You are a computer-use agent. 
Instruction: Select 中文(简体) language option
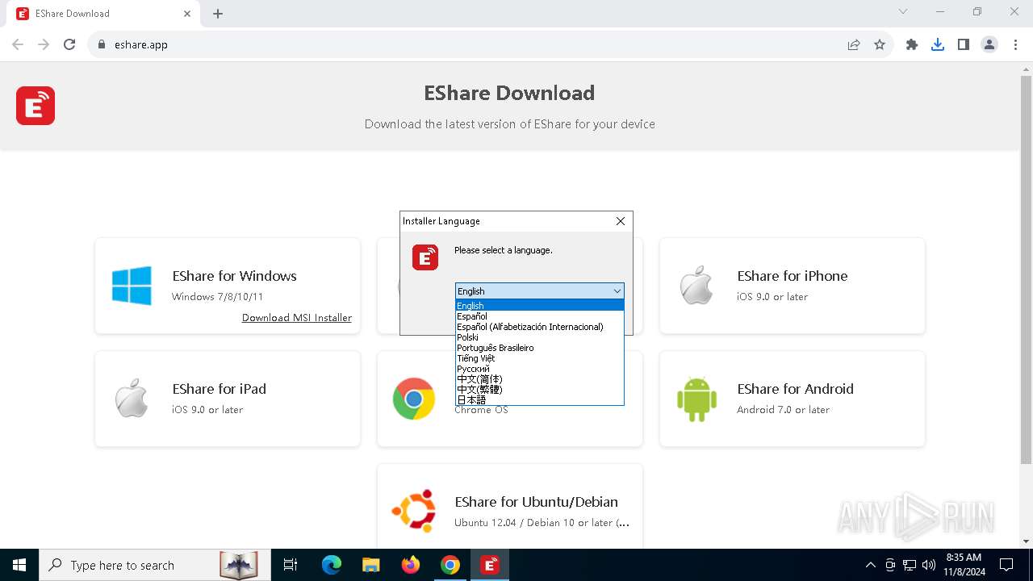coord(539,379)
